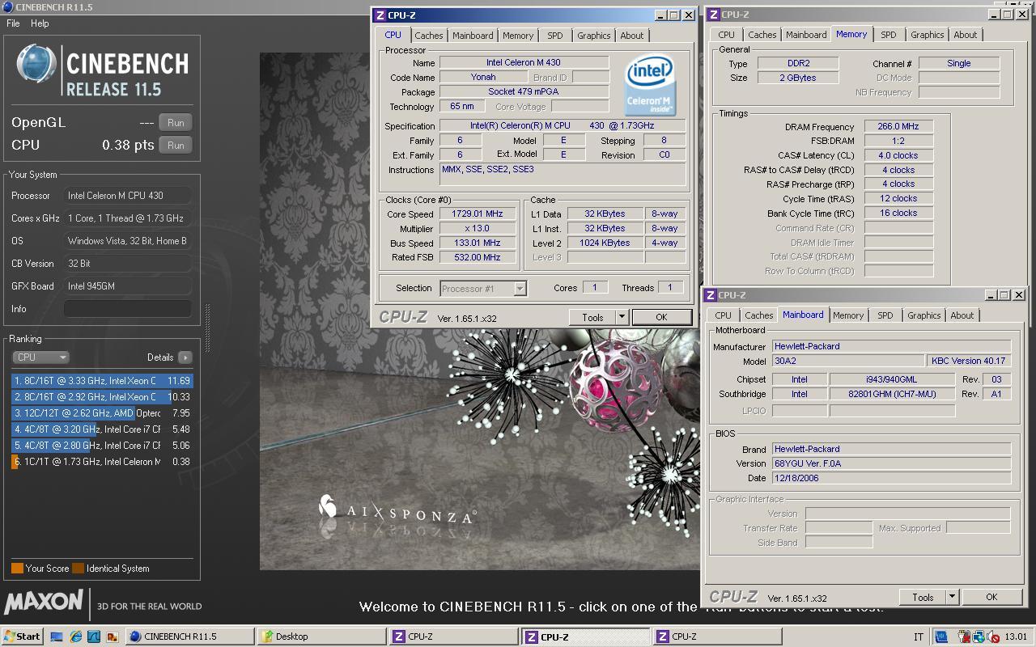This screenshot has height=647, width=1036.
Task: Click the Core Speed value 1729.01 MHz
Action: point(478,214)
